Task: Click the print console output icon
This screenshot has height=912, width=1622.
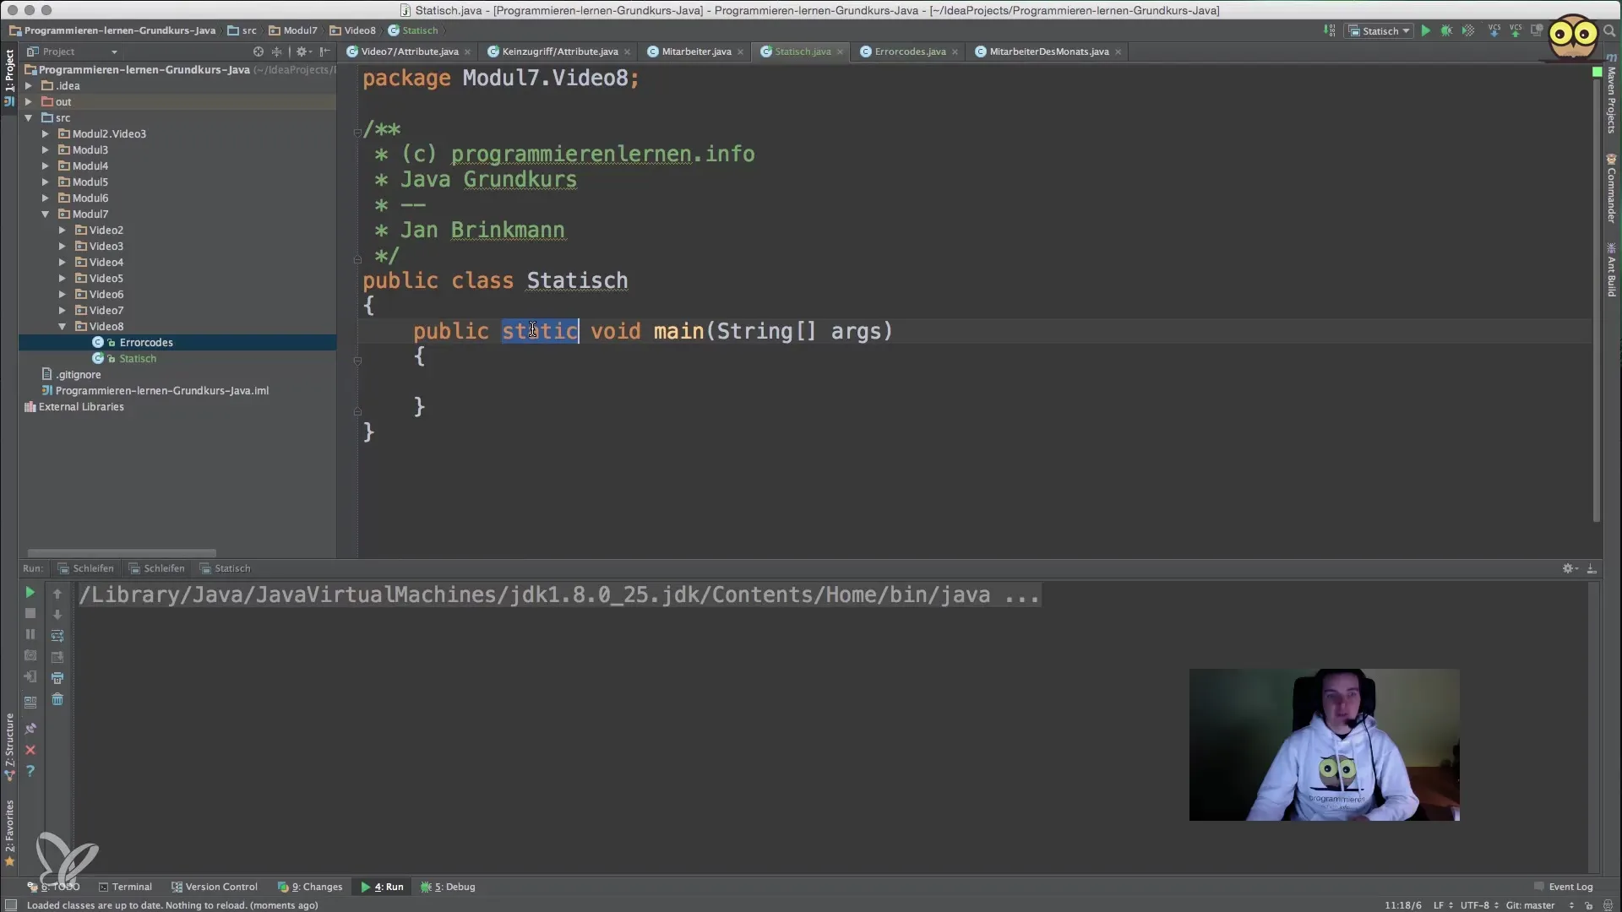Action: [x=57, y=678]
